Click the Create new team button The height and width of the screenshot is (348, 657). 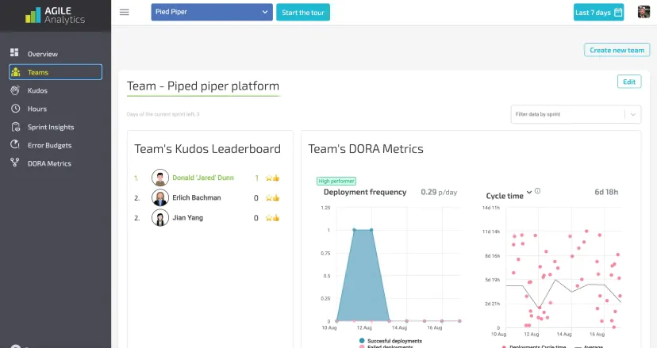click(617, 50)
